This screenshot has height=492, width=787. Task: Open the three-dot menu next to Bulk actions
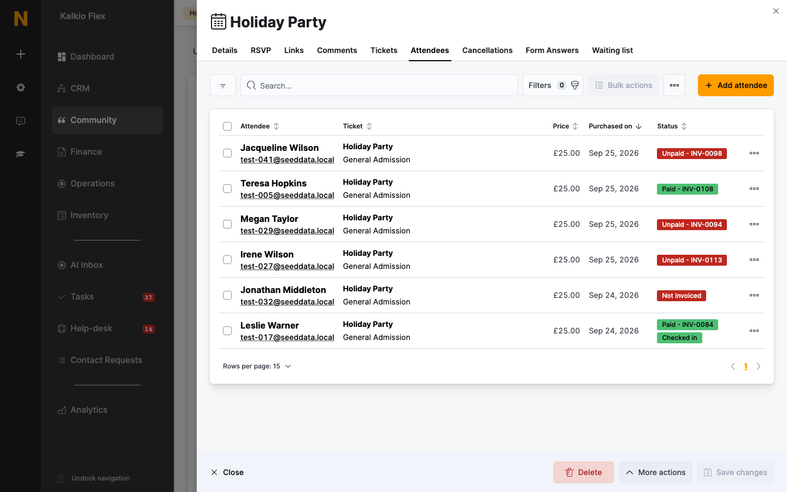[674, 85]
